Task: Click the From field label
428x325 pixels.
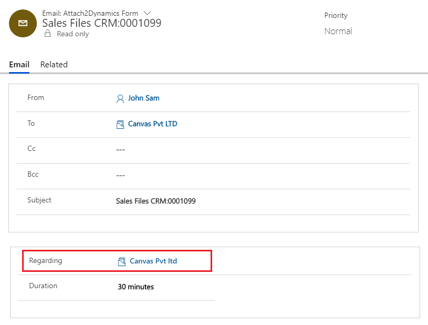Action: tap(36, 97)
